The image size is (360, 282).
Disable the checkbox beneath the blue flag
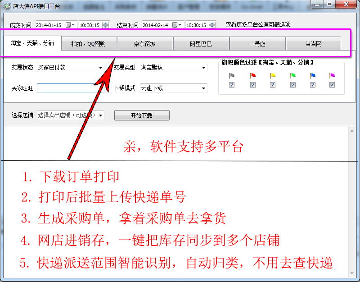[312, 85]
